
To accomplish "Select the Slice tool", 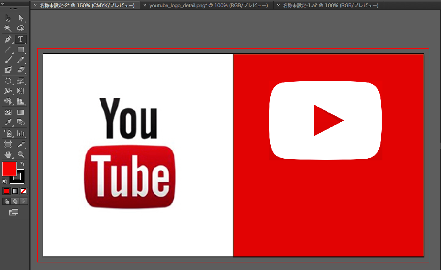I will pos(21,144).
